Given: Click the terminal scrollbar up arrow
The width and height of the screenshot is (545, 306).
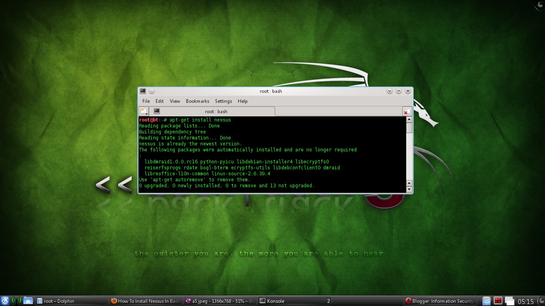Looking at the screenshot, I should (409, 120).
